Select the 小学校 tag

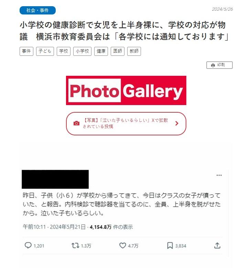(x=82, y=51)
